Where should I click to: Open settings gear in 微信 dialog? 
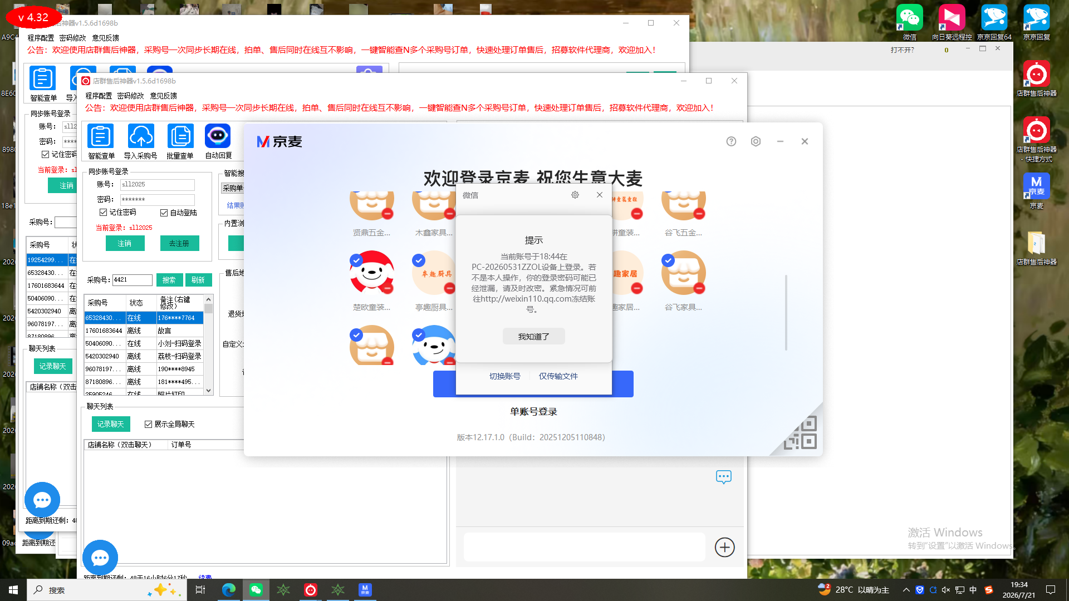click(x=575, y=195)
